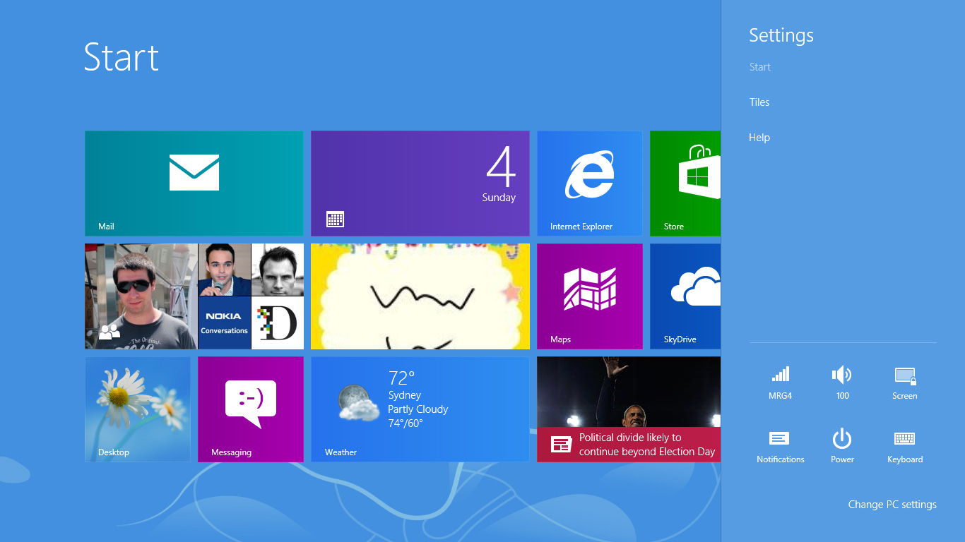The height and width of the screenshot is (542, 965).
Task: Click the Change PC settings link
Action: (x=892, y=505)
